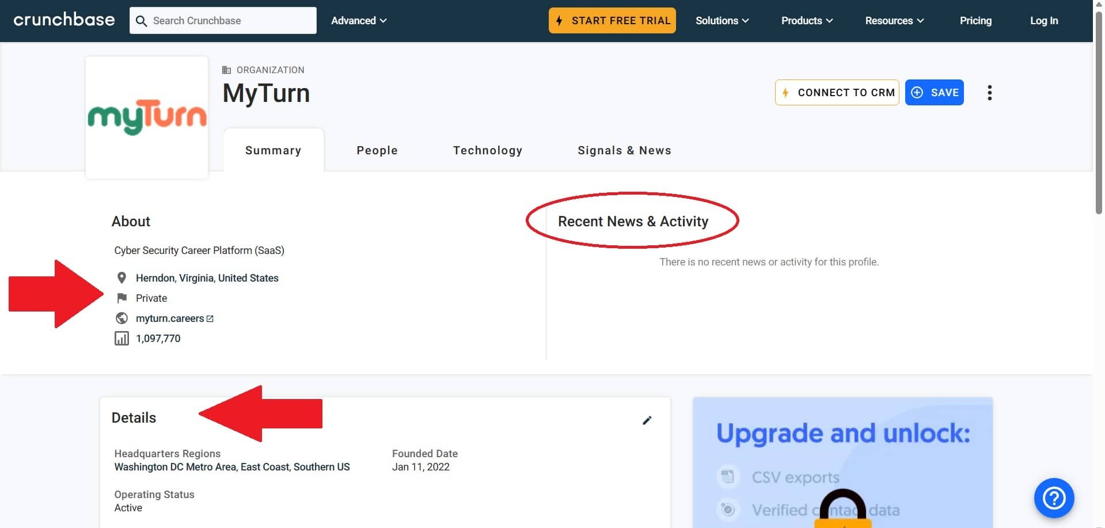
Task: Click the START FREE TRIAL button
Action: (x=612, y=20)
